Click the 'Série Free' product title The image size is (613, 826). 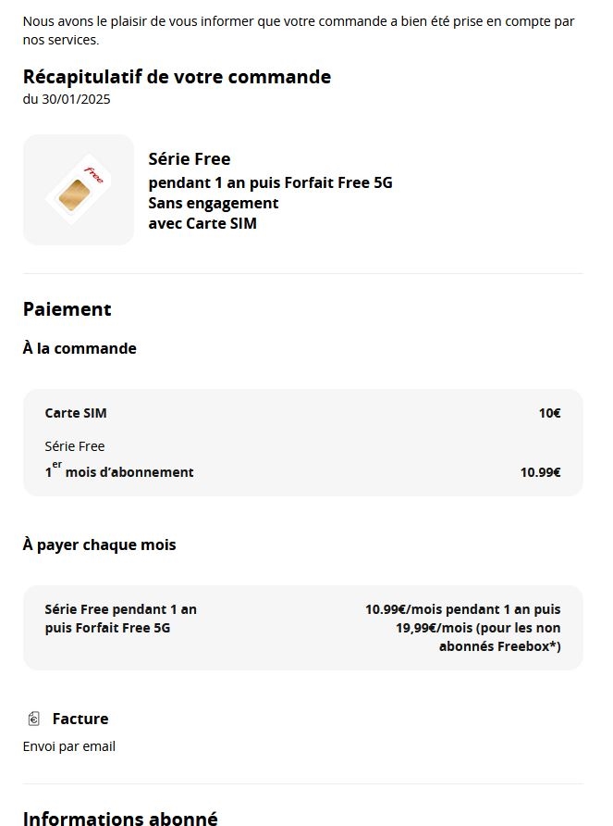tap(189, 159)
